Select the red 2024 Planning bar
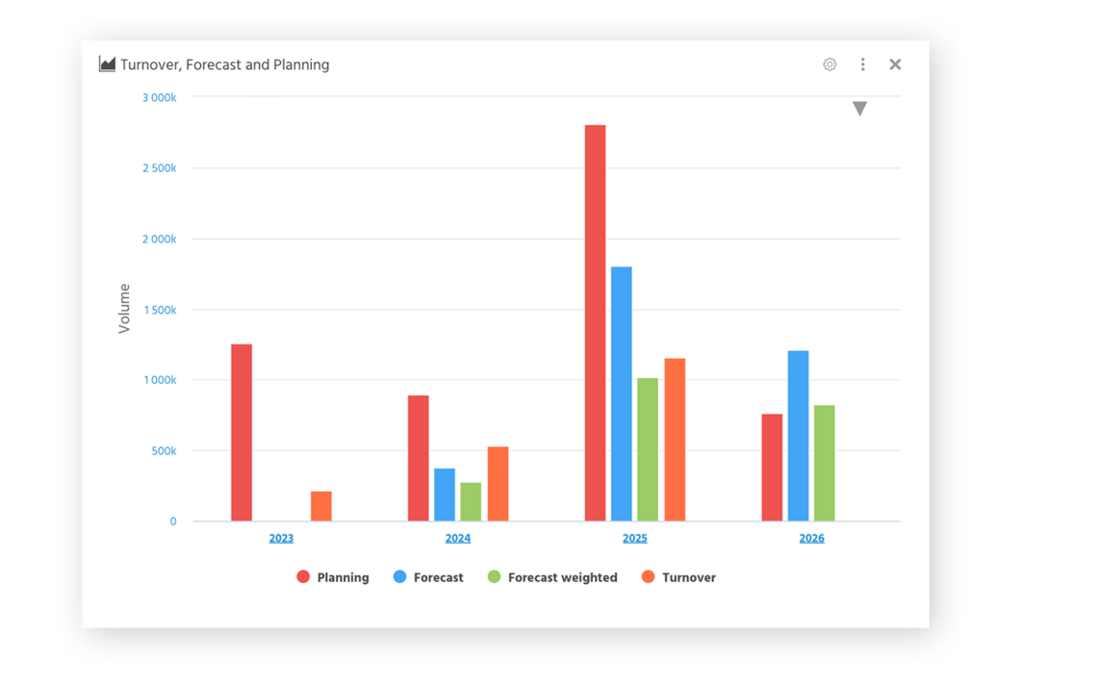Image resolution: width=1097 pixels, height=685 pixels. pos(419,459)
